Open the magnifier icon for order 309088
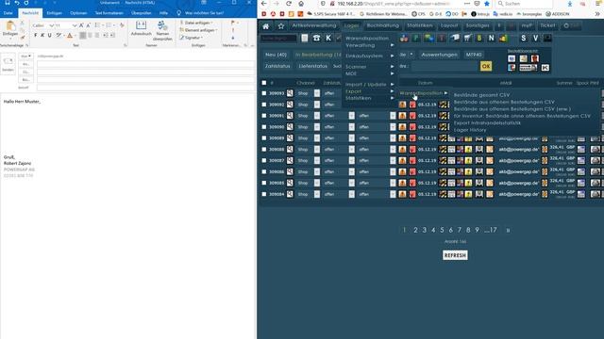This screenshot has height=339, width=604. pyautogui.click(x=290, y=149)
